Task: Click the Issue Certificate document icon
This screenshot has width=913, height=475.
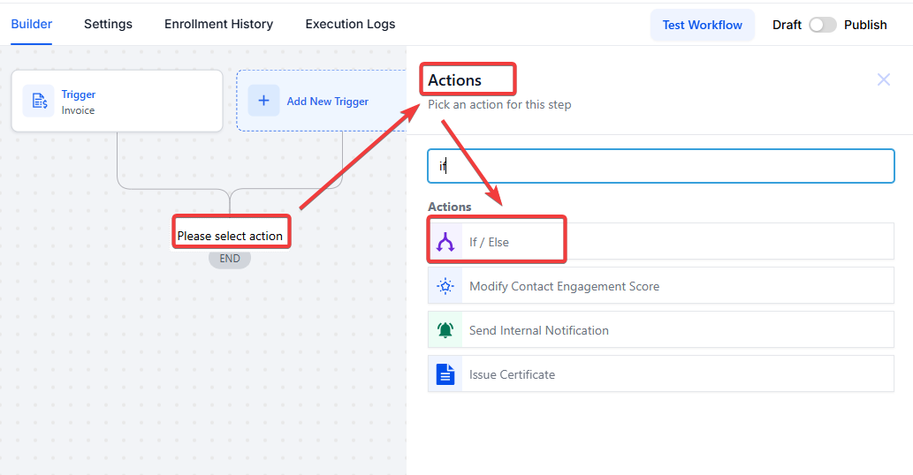Action: [x=445, y=374]
